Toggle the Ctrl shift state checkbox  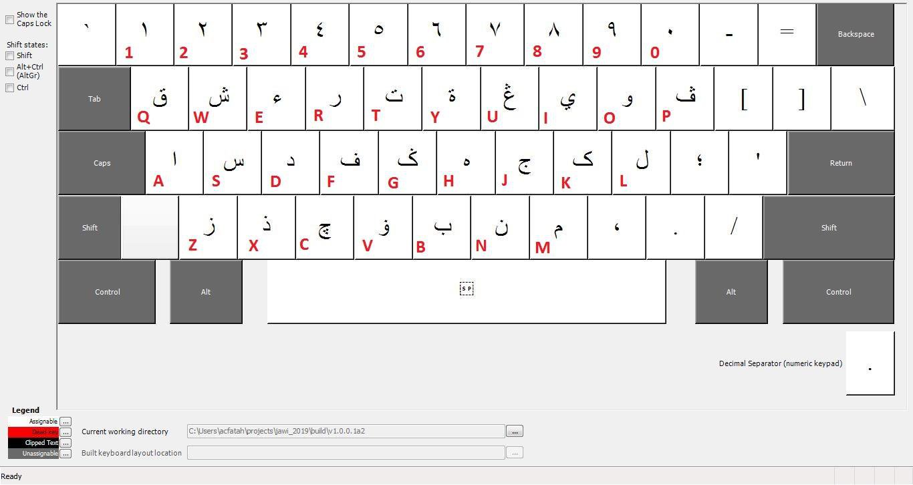[x=10, y=88]
